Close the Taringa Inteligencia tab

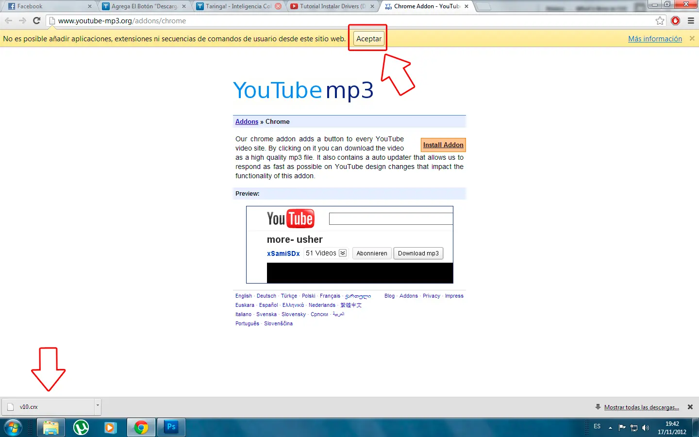pyautogui.click(x=278, y=6)
